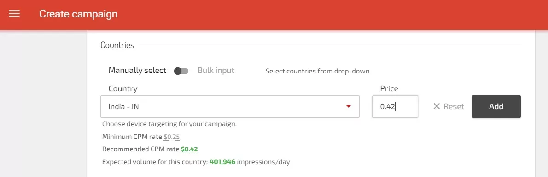Click the Reset text button

(x=454, y=106)
